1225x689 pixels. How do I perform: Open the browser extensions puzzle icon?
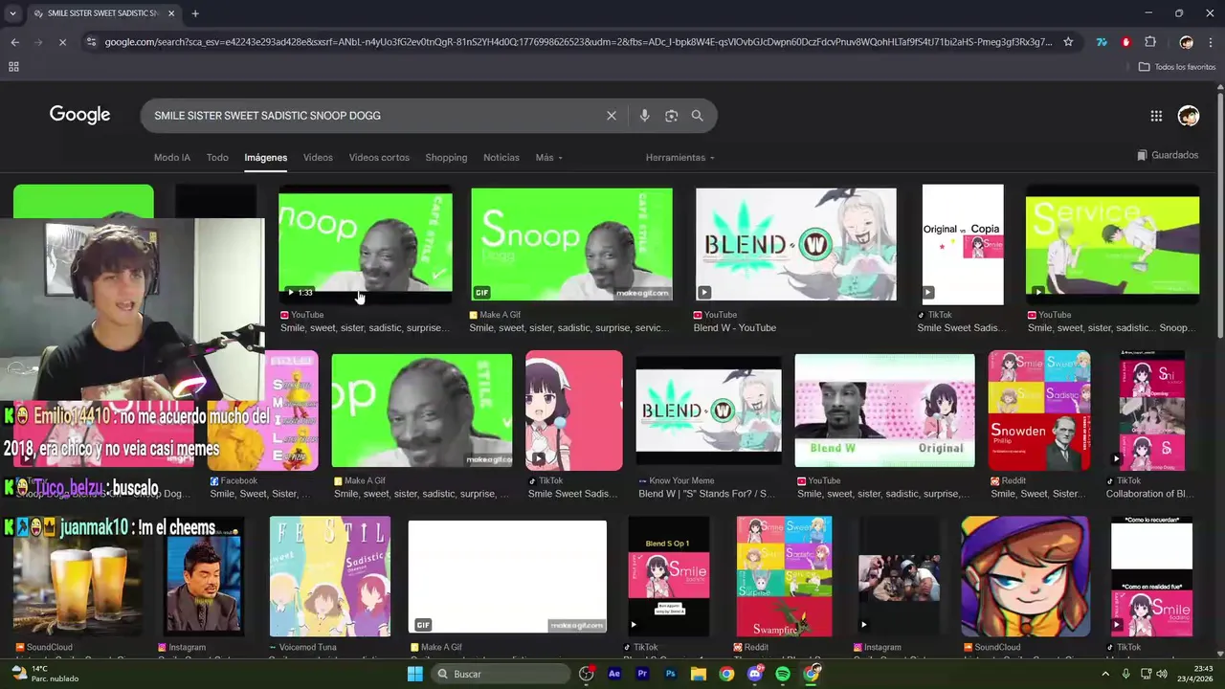[1150, 42]
